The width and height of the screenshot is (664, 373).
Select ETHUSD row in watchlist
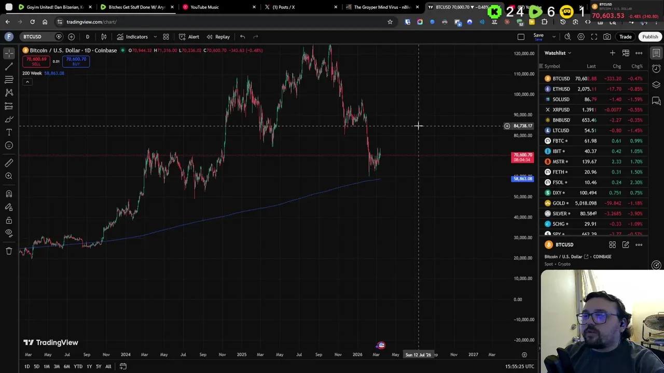pyautogui.click(x=594, y=89)
